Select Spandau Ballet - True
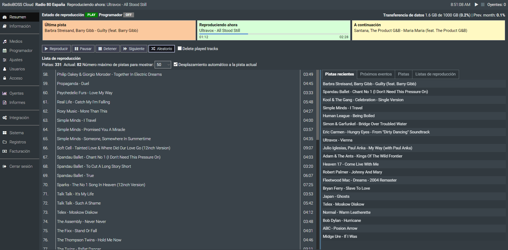The width and height of the screenshot is (508, 250). point(178,176)
